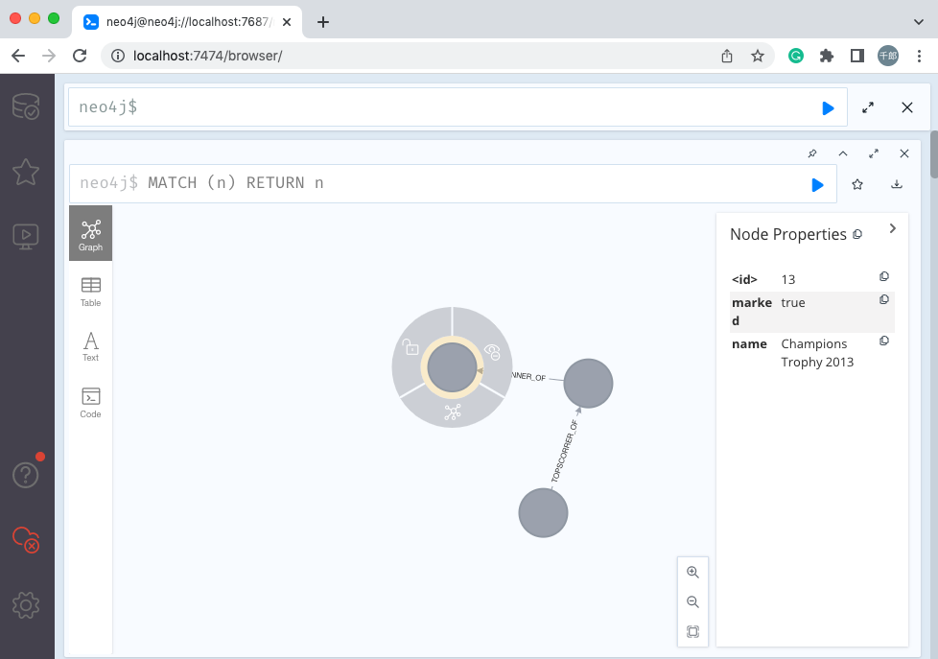Collapse the result frame chevron

843,153
